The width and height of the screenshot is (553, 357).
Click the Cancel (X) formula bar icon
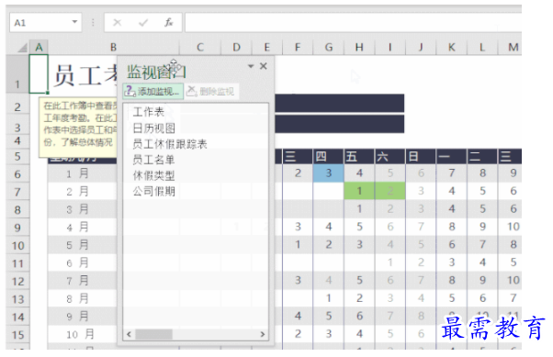[x=117, y=23]
